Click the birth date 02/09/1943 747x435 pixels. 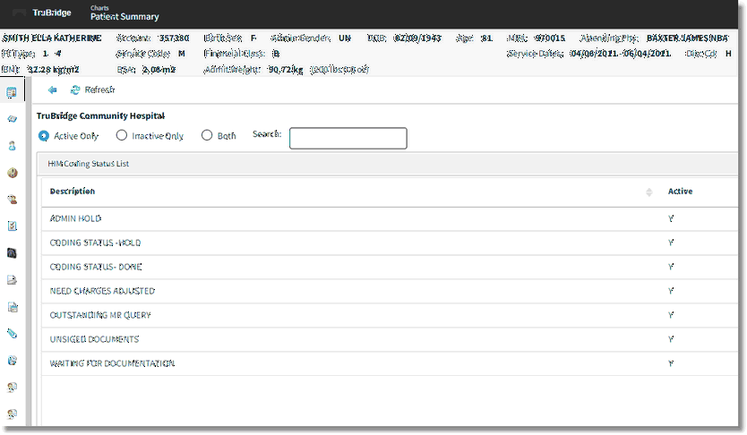pos(417,38)
